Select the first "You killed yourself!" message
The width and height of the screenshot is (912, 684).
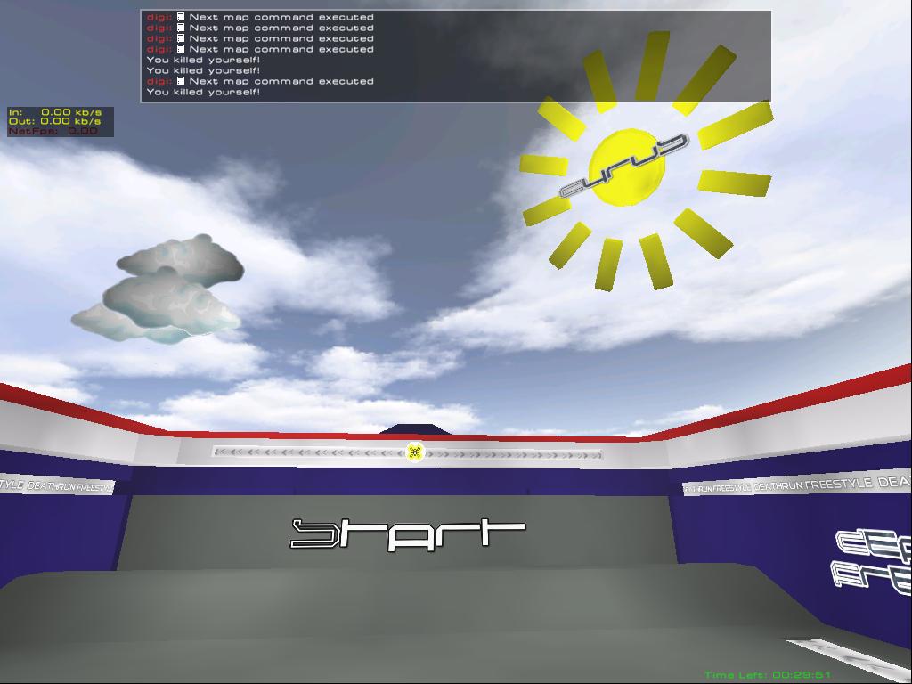(x=203, y=60)
